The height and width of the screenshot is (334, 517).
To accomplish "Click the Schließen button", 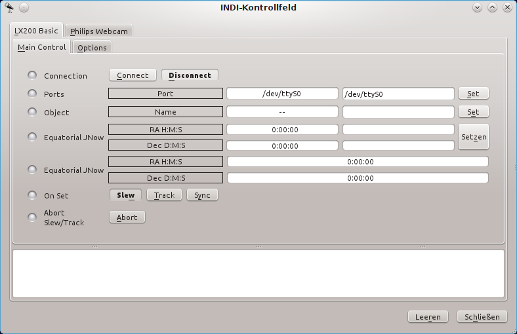I will point(482,317).
